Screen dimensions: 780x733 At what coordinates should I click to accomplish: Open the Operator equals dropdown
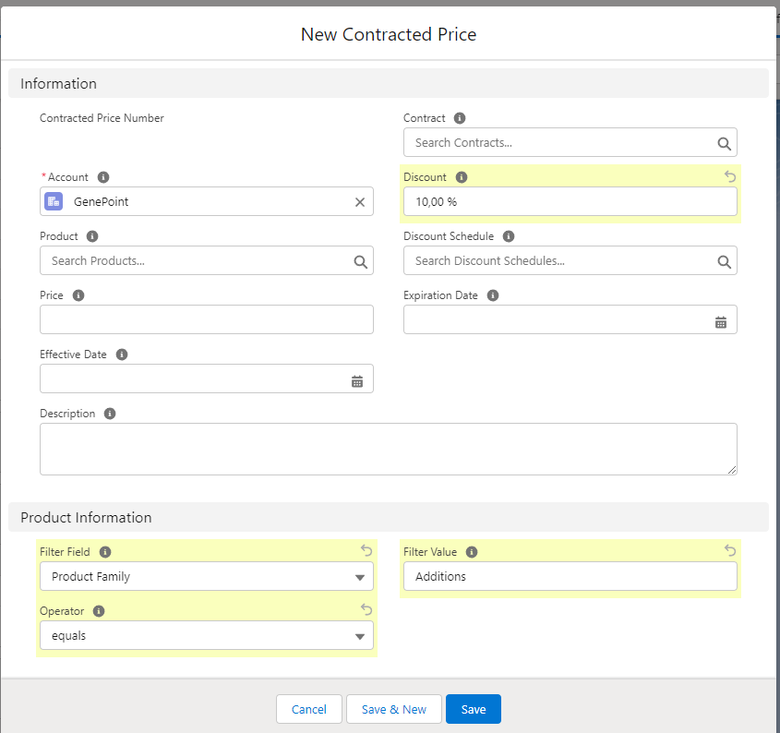coord(207,636)
